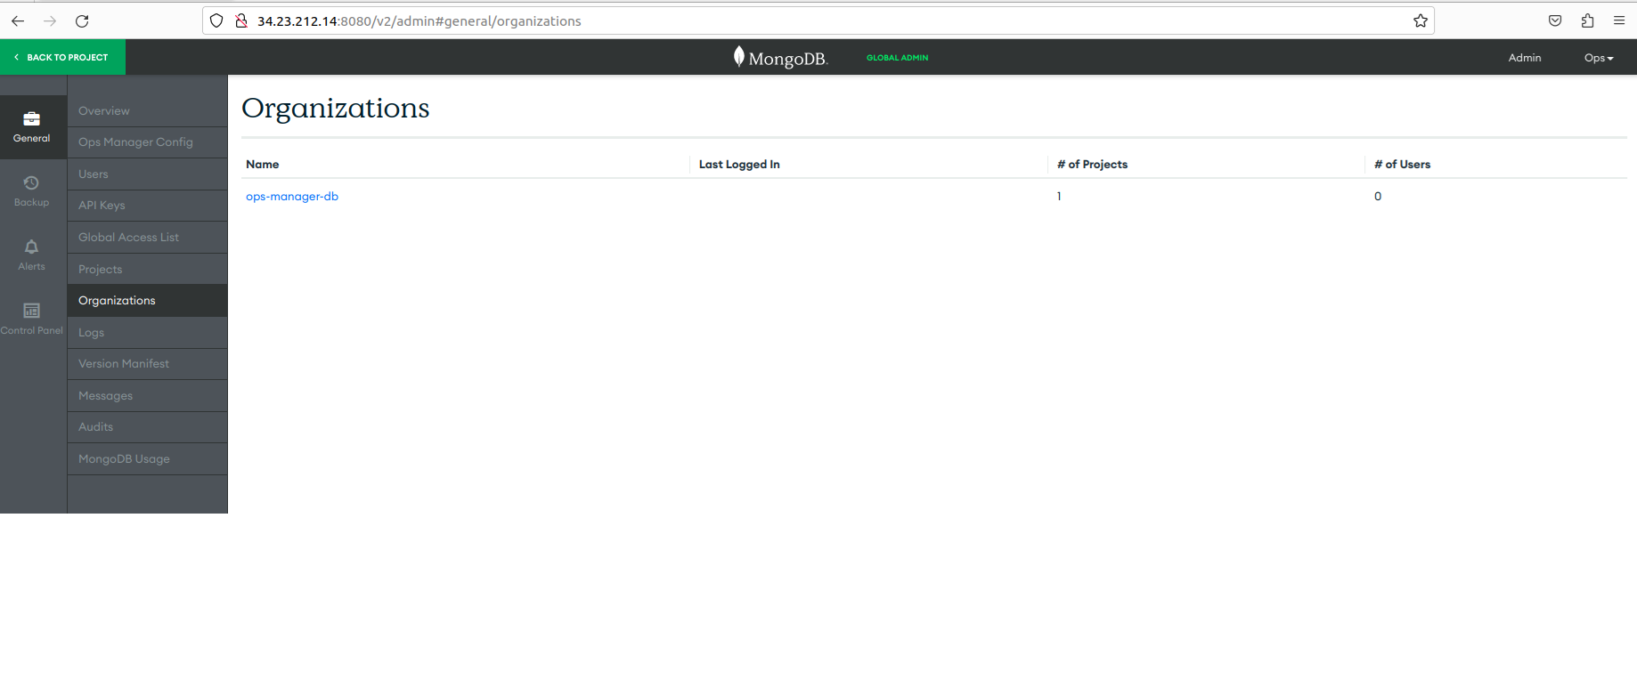
Task: Open Overview in the sidebar
Action: [x=148, y=111]
